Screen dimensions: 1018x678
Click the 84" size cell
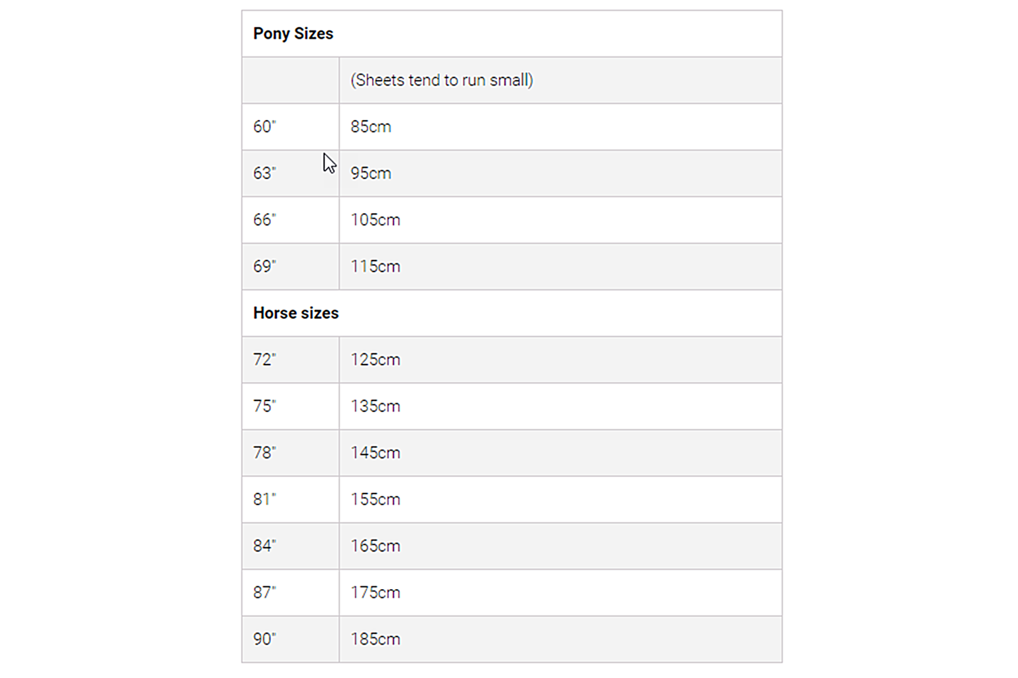[x=265, y=546]
